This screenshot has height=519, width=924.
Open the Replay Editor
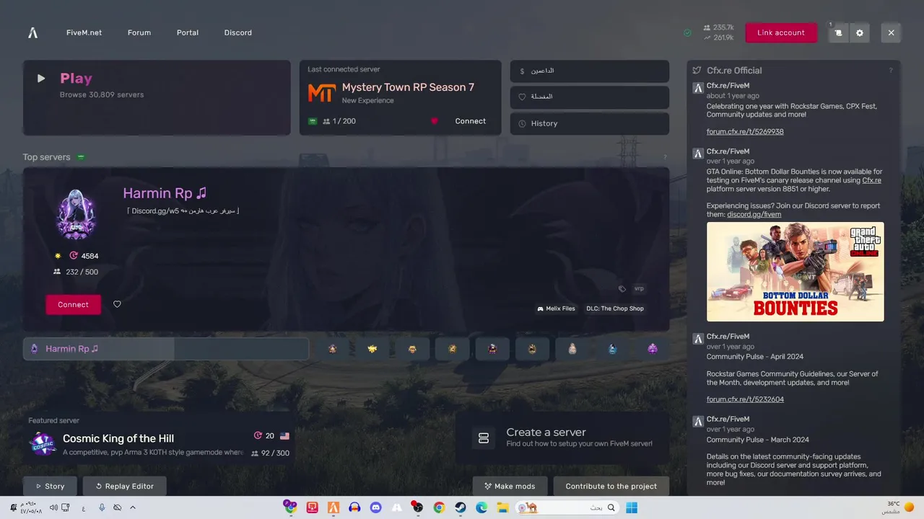[124, 486]
